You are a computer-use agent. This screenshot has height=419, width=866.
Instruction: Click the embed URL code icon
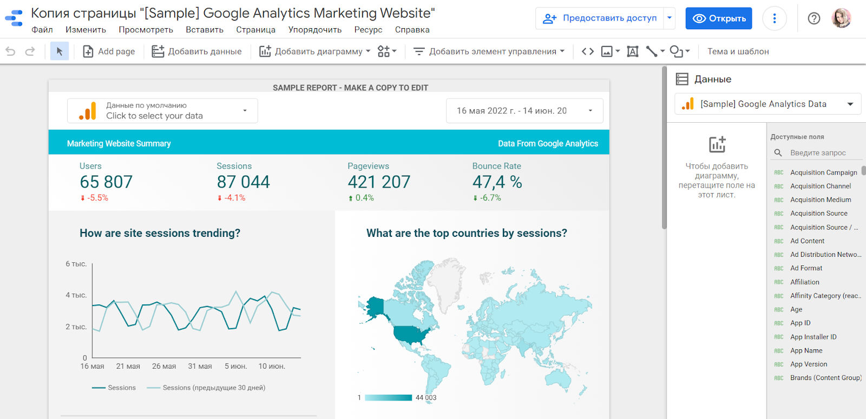click(x=588, y=51)
